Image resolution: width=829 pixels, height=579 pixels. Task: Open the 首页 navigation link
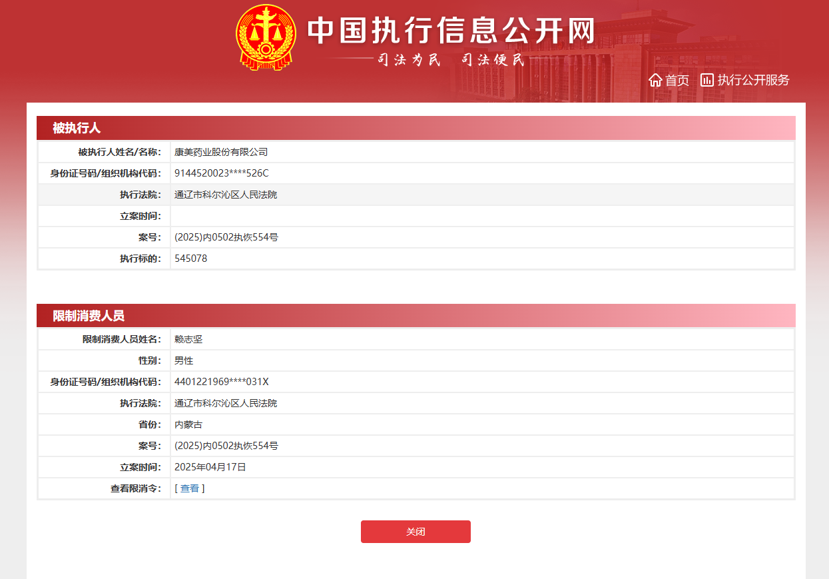[677, 81]
